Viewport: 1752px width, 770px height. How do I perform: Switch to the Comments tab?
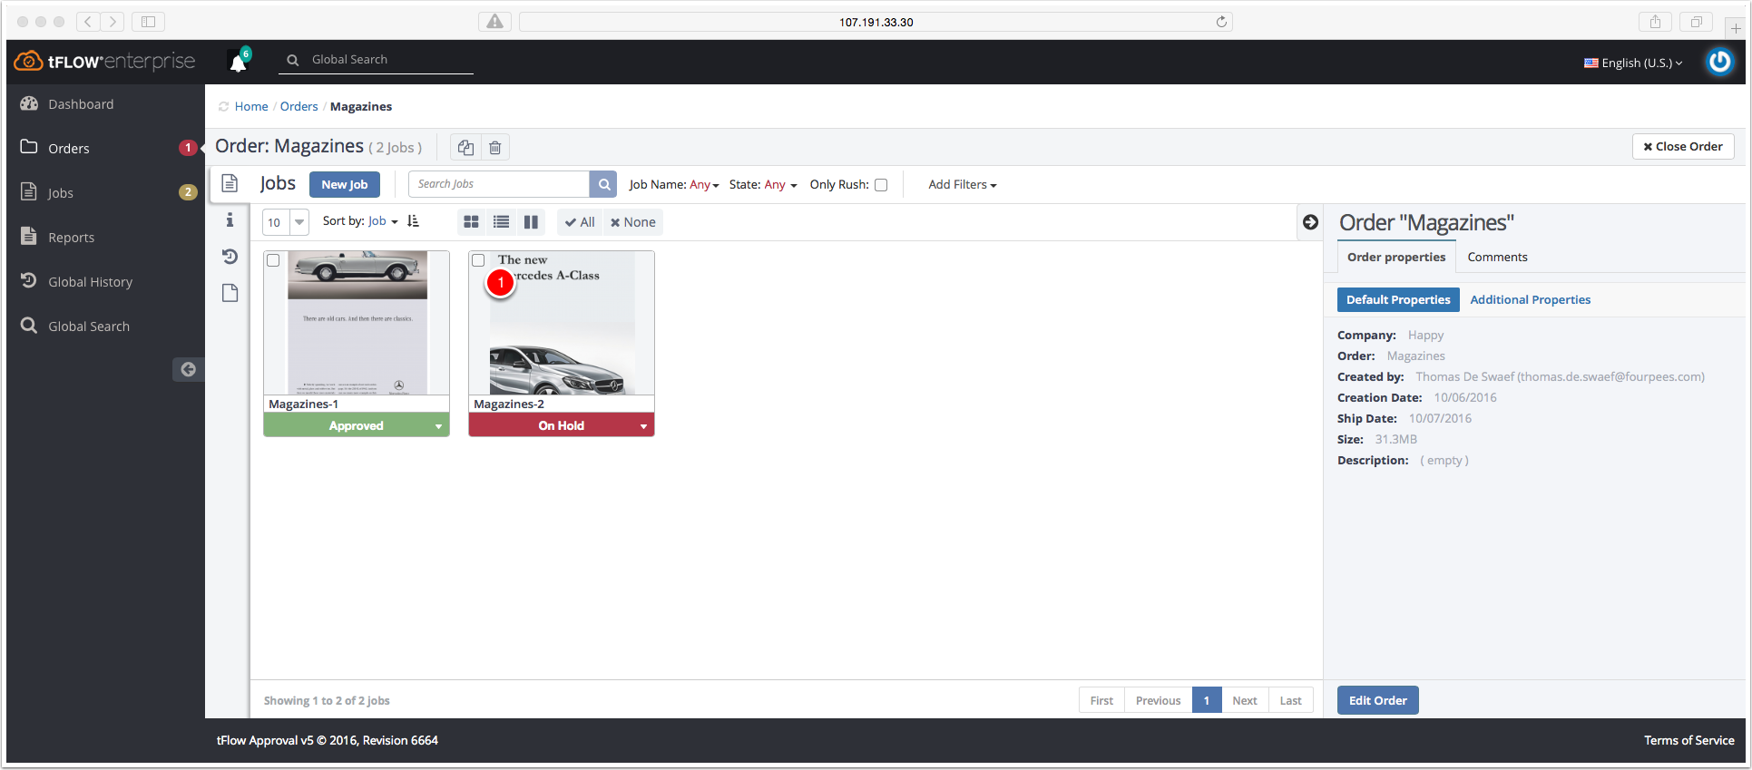tap(1497, 257)
